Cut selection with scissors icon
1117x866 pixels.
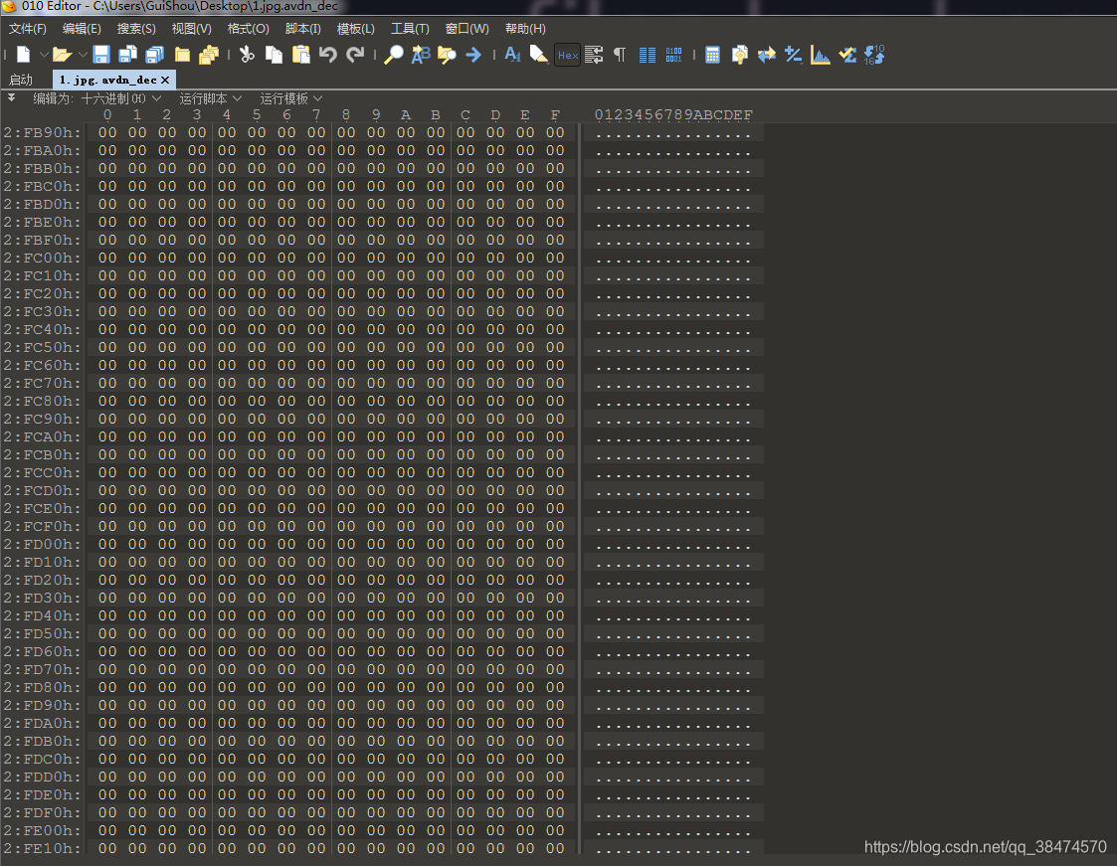pos(248,55)
